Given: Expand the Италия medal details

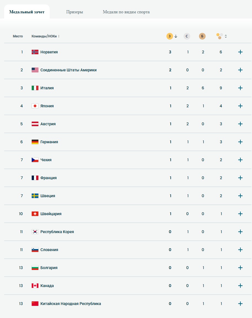Looking at the screenshot, I should tap(240, 88).
